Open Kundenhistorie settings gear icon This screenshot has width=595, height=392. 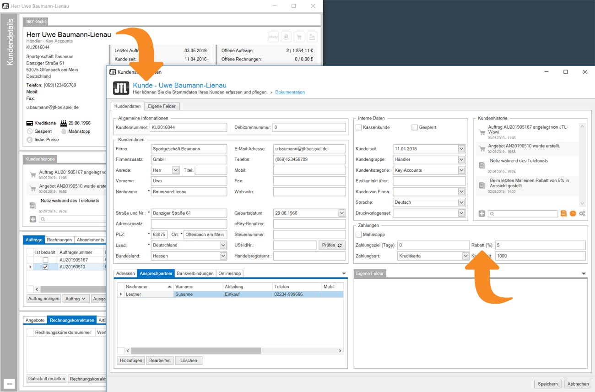point(582,214)
